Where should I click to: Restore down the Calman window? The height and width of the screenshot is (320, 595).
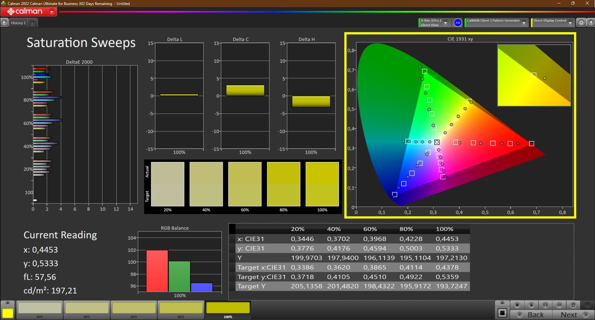point(573,3)
